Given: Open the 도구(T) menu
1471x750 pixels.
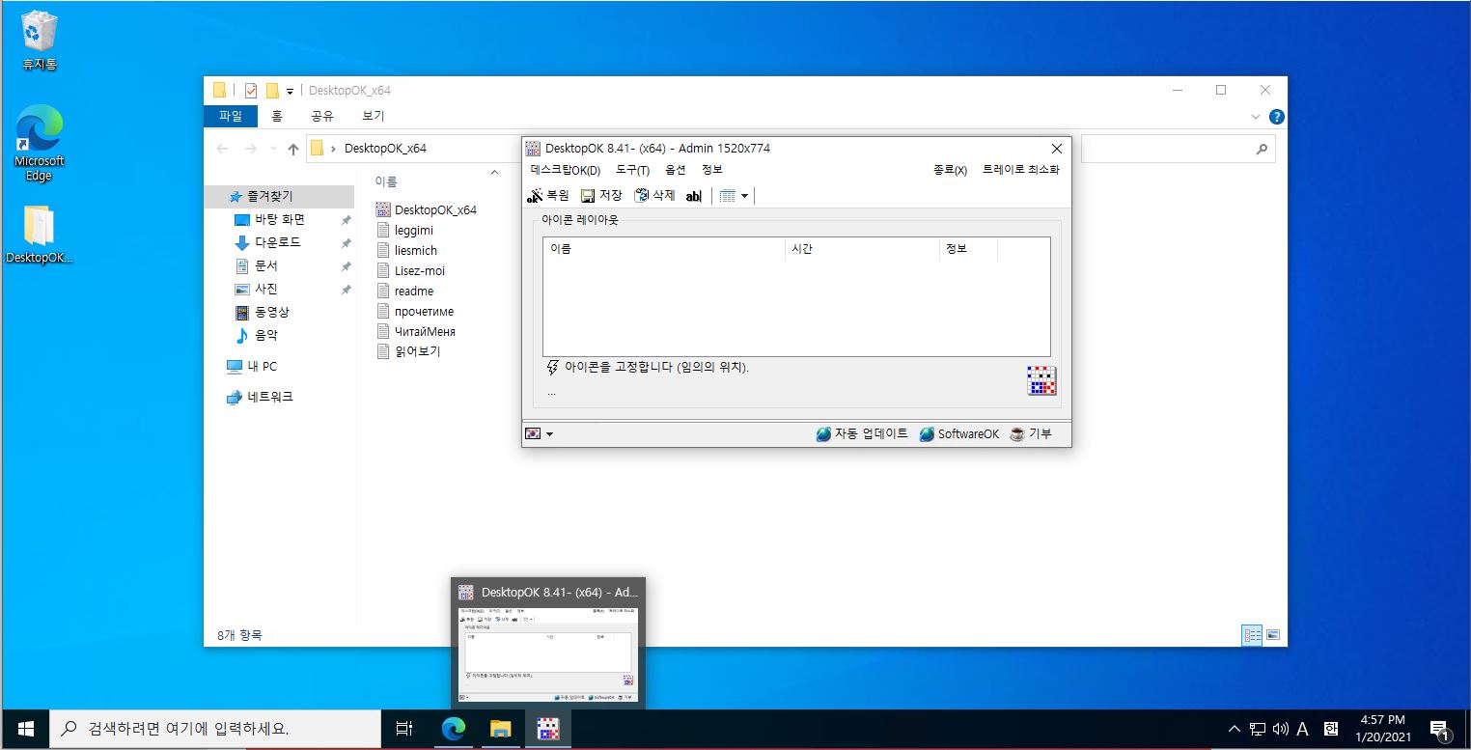Looking at the screenshot, I should (x=632, y=170).
